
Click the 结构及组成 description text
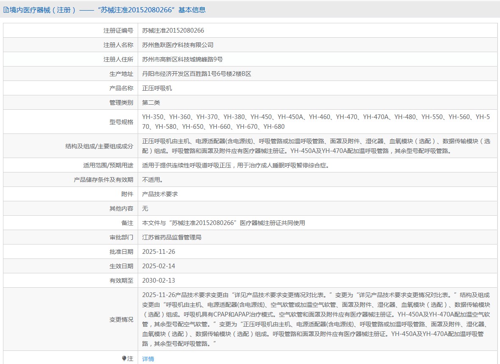(x=316, y=146)
